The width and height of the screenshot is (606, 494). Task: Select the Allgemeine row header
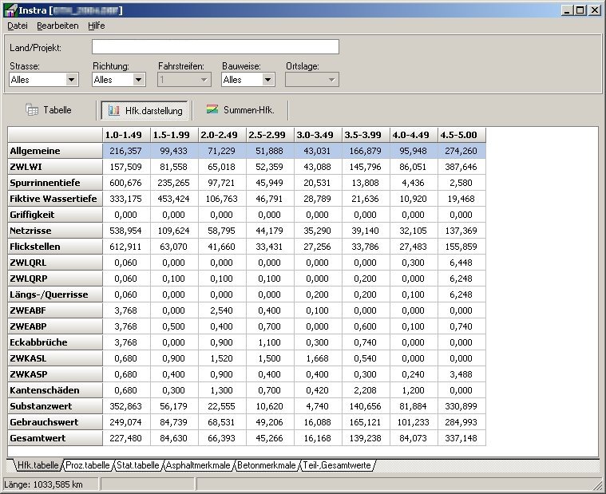coord(55,151)
